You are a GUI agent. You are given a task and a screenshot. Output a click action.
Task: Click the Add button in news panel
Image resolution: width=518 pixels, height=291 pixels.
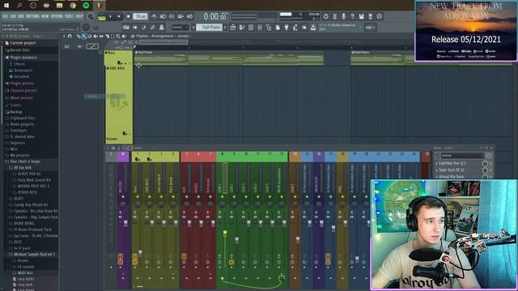point(371,27)
